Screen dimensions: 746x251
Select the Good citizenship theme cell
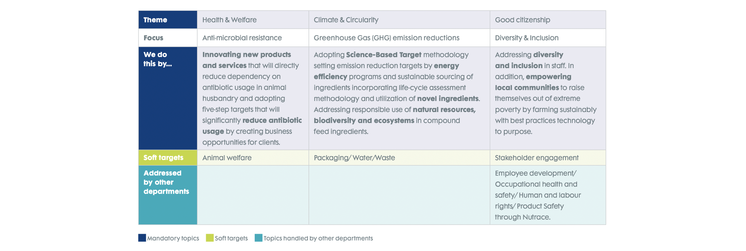548,20
